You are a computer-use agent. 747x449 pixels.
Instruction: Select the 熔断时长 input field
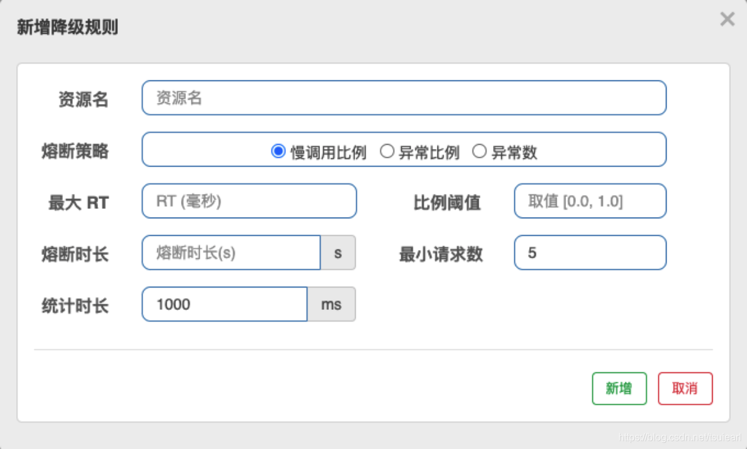click(x=231, y=253)
